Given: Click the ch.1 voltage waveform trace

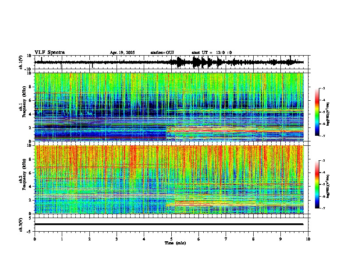Looking at the screenshot, I should point(169,62).
